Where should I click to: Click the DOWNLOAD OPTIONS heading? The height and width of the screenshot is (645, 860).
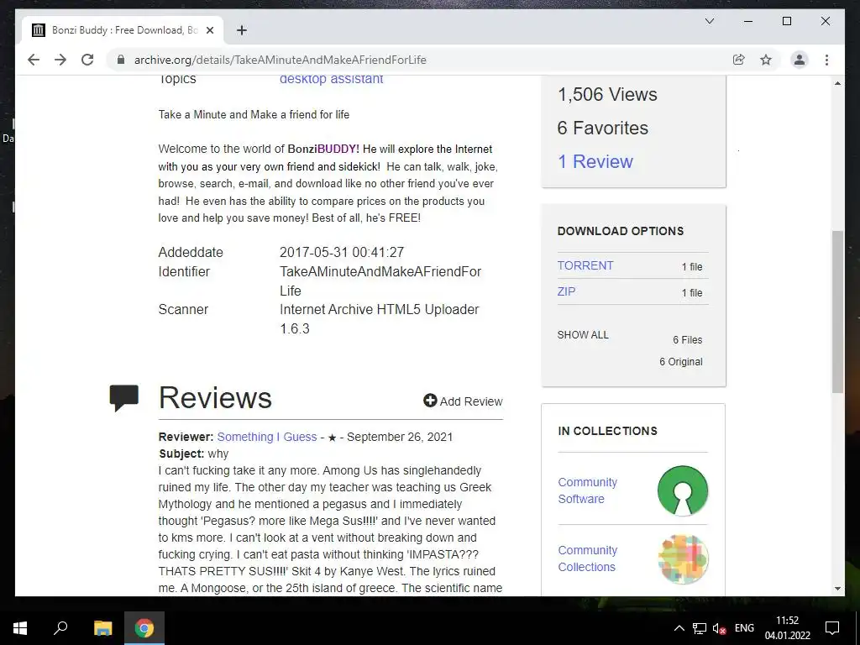tap(621, 231)
